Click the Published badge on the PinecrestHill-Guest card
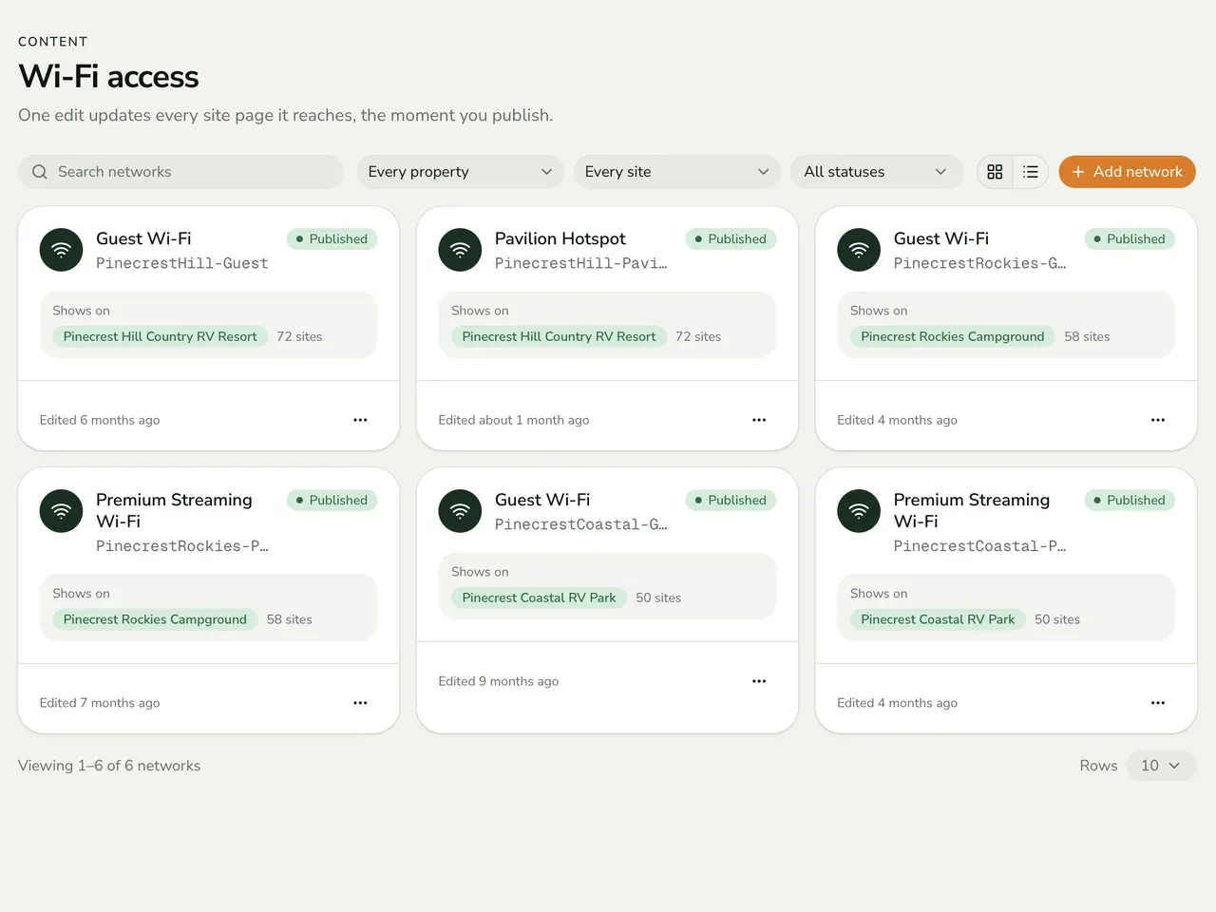1216x912 pixels. click(x=332, y=239)
